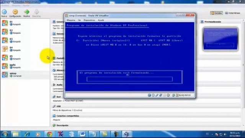Switch to Microsoft Word in the taskbar

click(x=83, y=134)
